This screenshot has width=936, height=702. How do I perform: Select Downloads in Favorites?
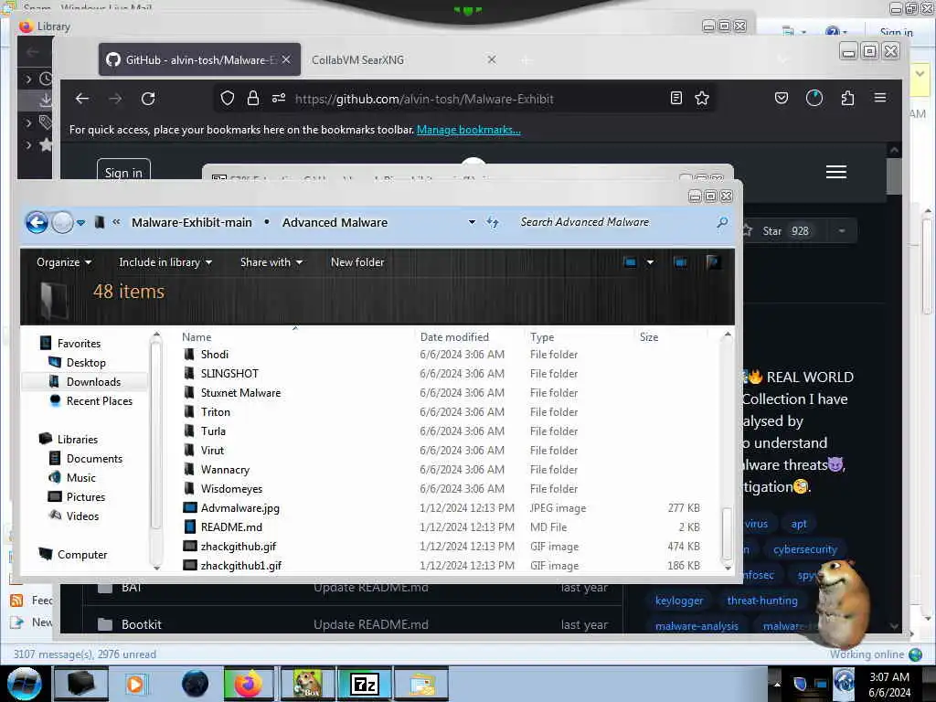pyautogui.click(x=93, y=381)
